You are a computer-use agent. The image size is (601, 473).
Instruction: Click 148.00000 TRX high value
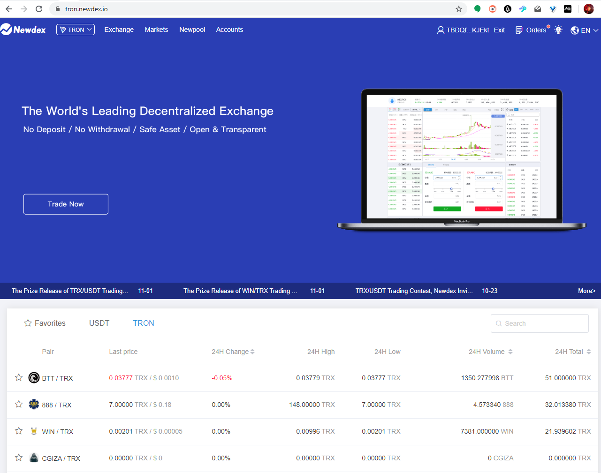[312, 405]
